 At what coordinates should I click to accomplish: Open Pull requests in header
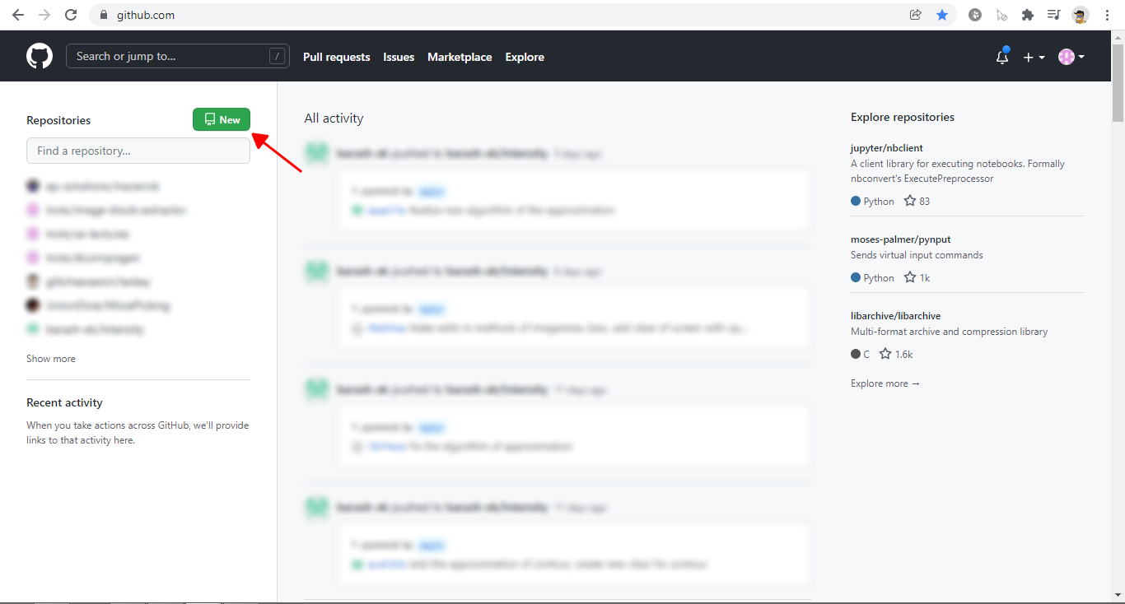pos(337,57)
